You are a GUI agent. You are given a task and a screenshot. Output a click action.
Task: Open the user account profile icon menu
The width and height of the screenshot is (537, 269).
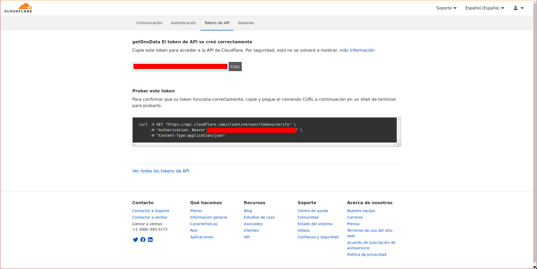point(518,8)
